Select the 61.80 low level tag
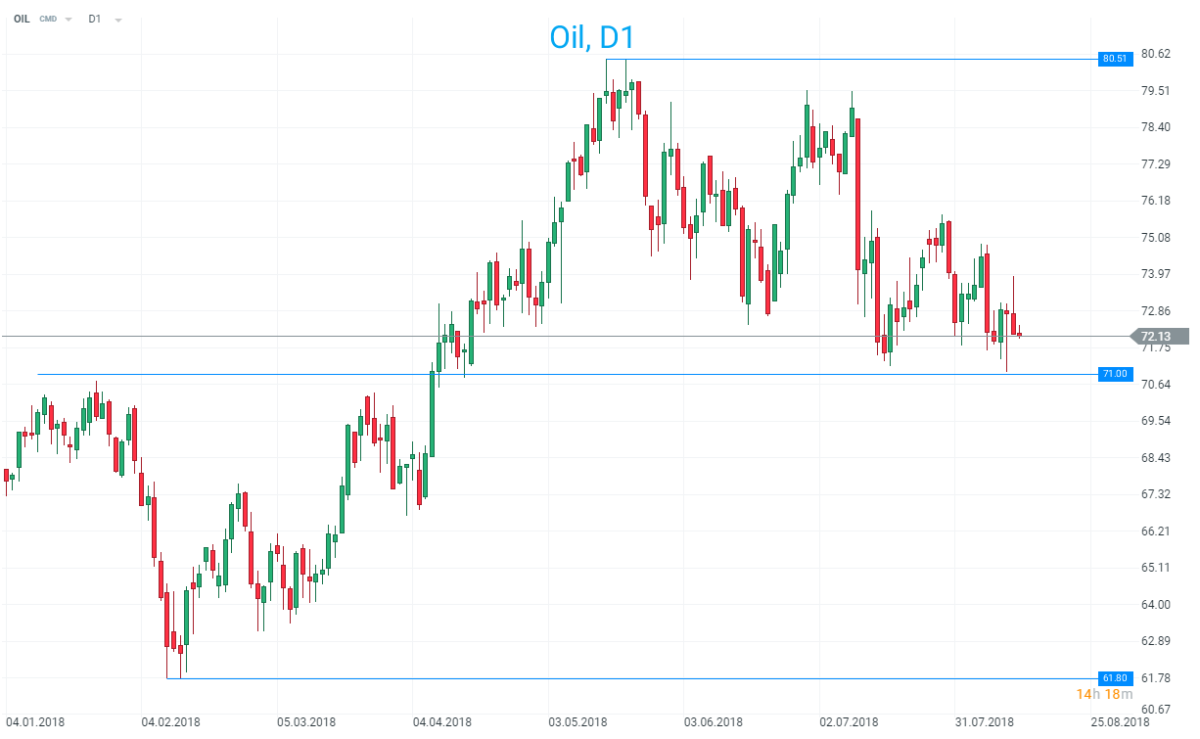The image size is (1200, 739). click(1115, 678)
